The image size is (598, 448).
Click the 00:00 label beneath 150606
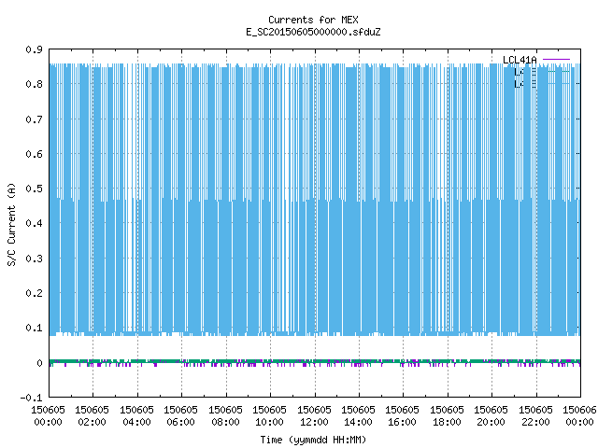(579, 422)
